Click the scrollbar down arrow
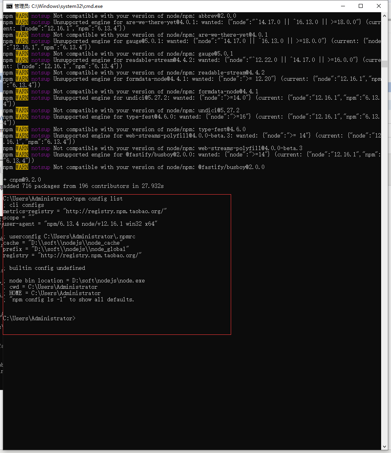Viewport: 391px width, 453px height. [x=385, y=447]
